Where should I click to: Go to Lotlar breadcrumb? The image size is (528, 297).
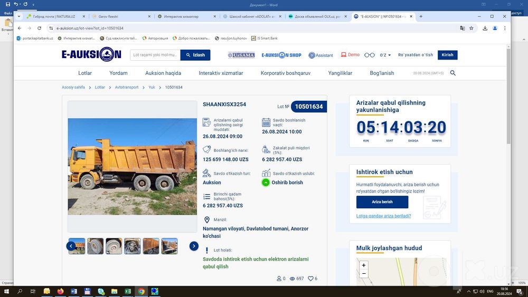click(x=100, y=87)
